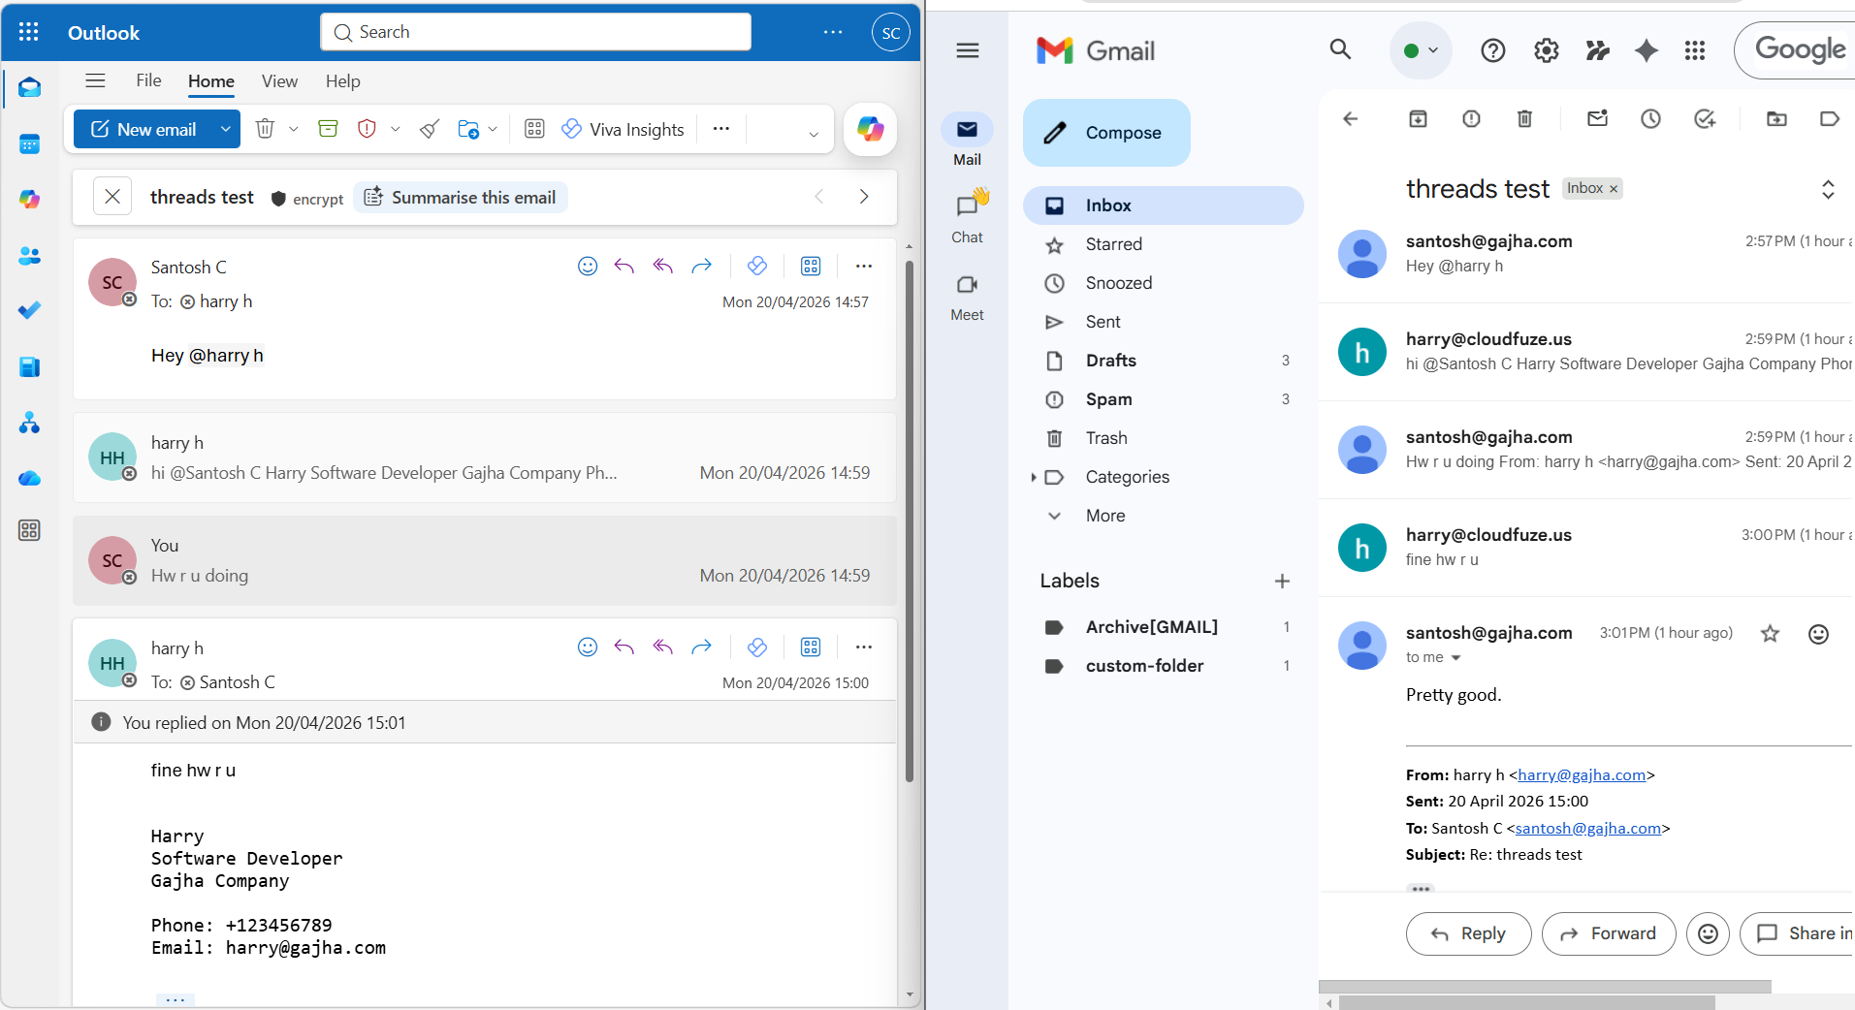Click the Outlook Search box
This screenshot has height=1010, width=1855.
tap(535, 32)
